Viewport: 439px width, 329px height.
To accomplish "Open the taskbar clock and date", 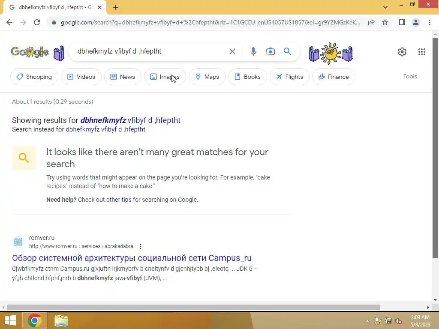I will (420, 321).
